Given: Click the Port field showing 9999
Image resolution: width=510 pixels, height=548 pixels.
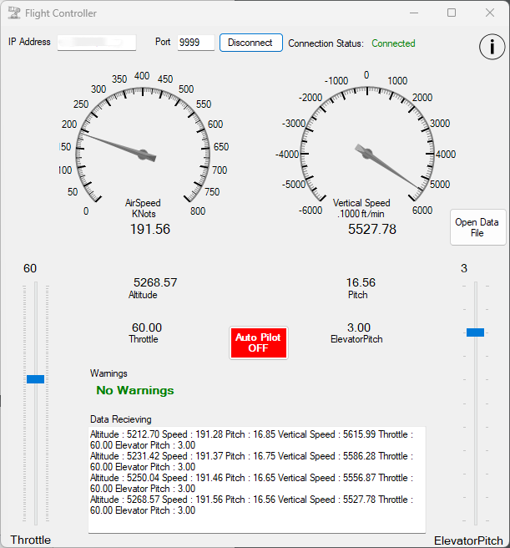Looking at the screenshot, I should [x=195, y=43].
